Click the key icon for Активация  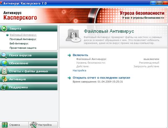point(4,79)
